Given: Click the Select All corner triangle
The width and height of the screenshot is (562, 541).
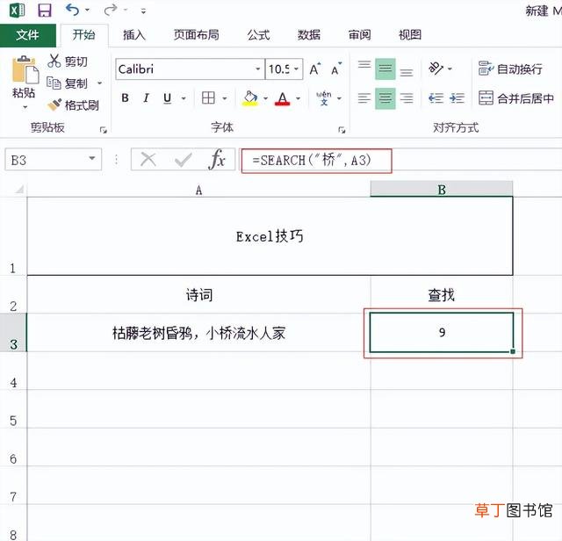Looking at the screenshot, I should pyautogui.click(x=19, y=189).
